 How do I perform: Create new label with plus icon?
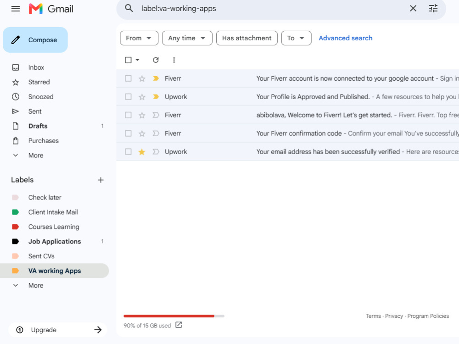point(101,180)
